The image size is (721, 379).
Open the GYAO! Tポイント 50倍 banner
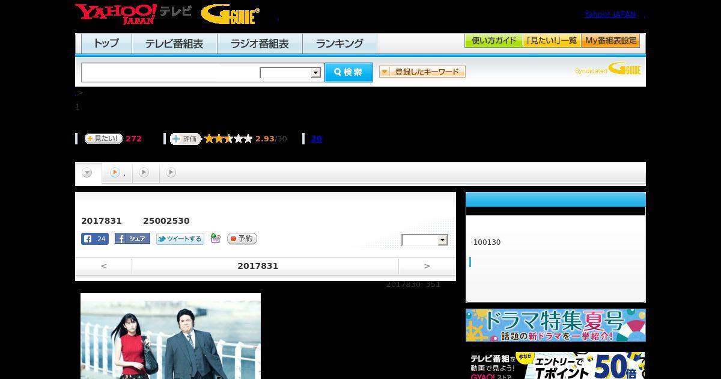click(556, 365)
